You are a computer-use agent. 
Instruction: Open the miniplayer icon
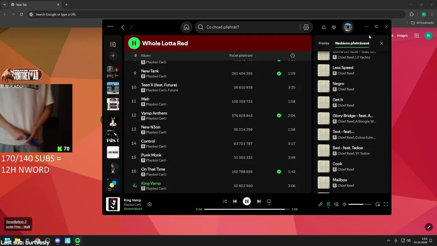[378, 204]
